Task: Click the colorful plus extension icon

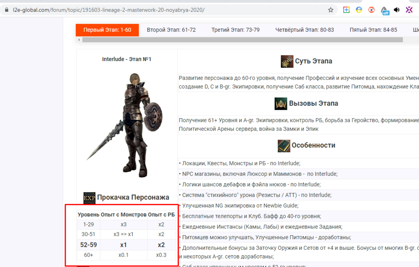Action: tap(347, 10)
